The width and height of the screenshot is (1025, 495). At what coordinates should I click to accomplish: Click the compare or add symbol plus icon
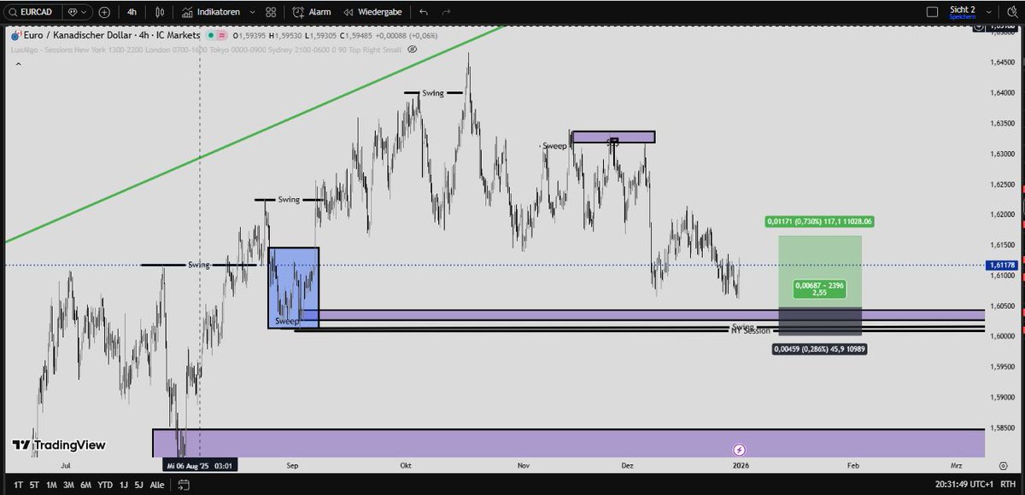[x=104, y=13]
